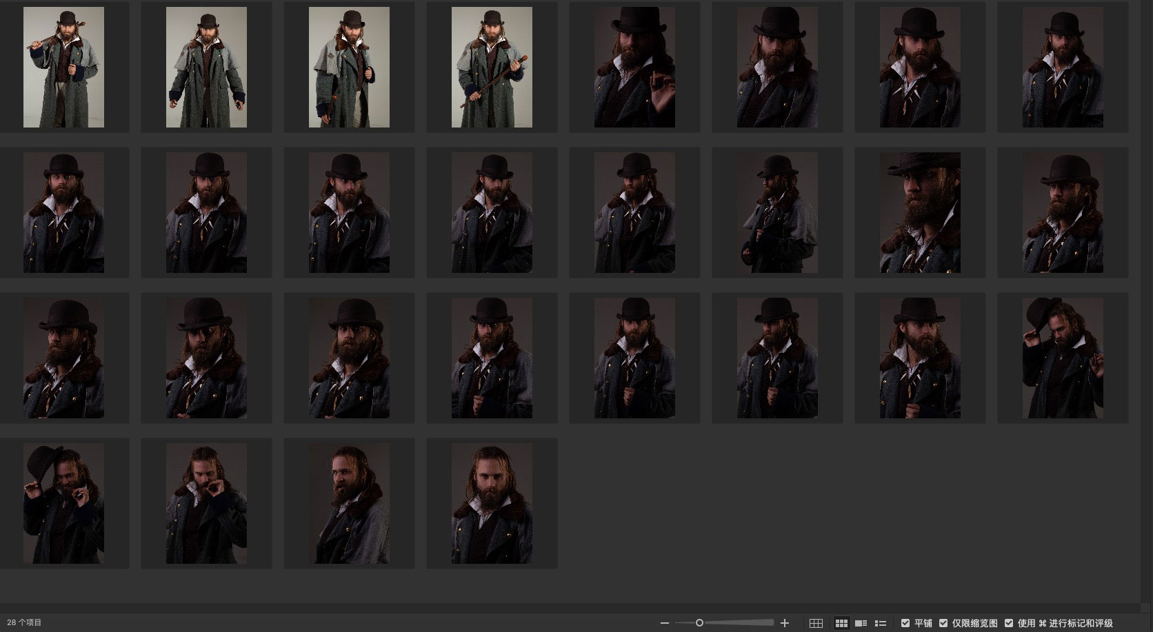Viewport: 1153px width, 632px height.
Task: Select photo of man tipping hat downward
Action: (x=1063, y=358)
